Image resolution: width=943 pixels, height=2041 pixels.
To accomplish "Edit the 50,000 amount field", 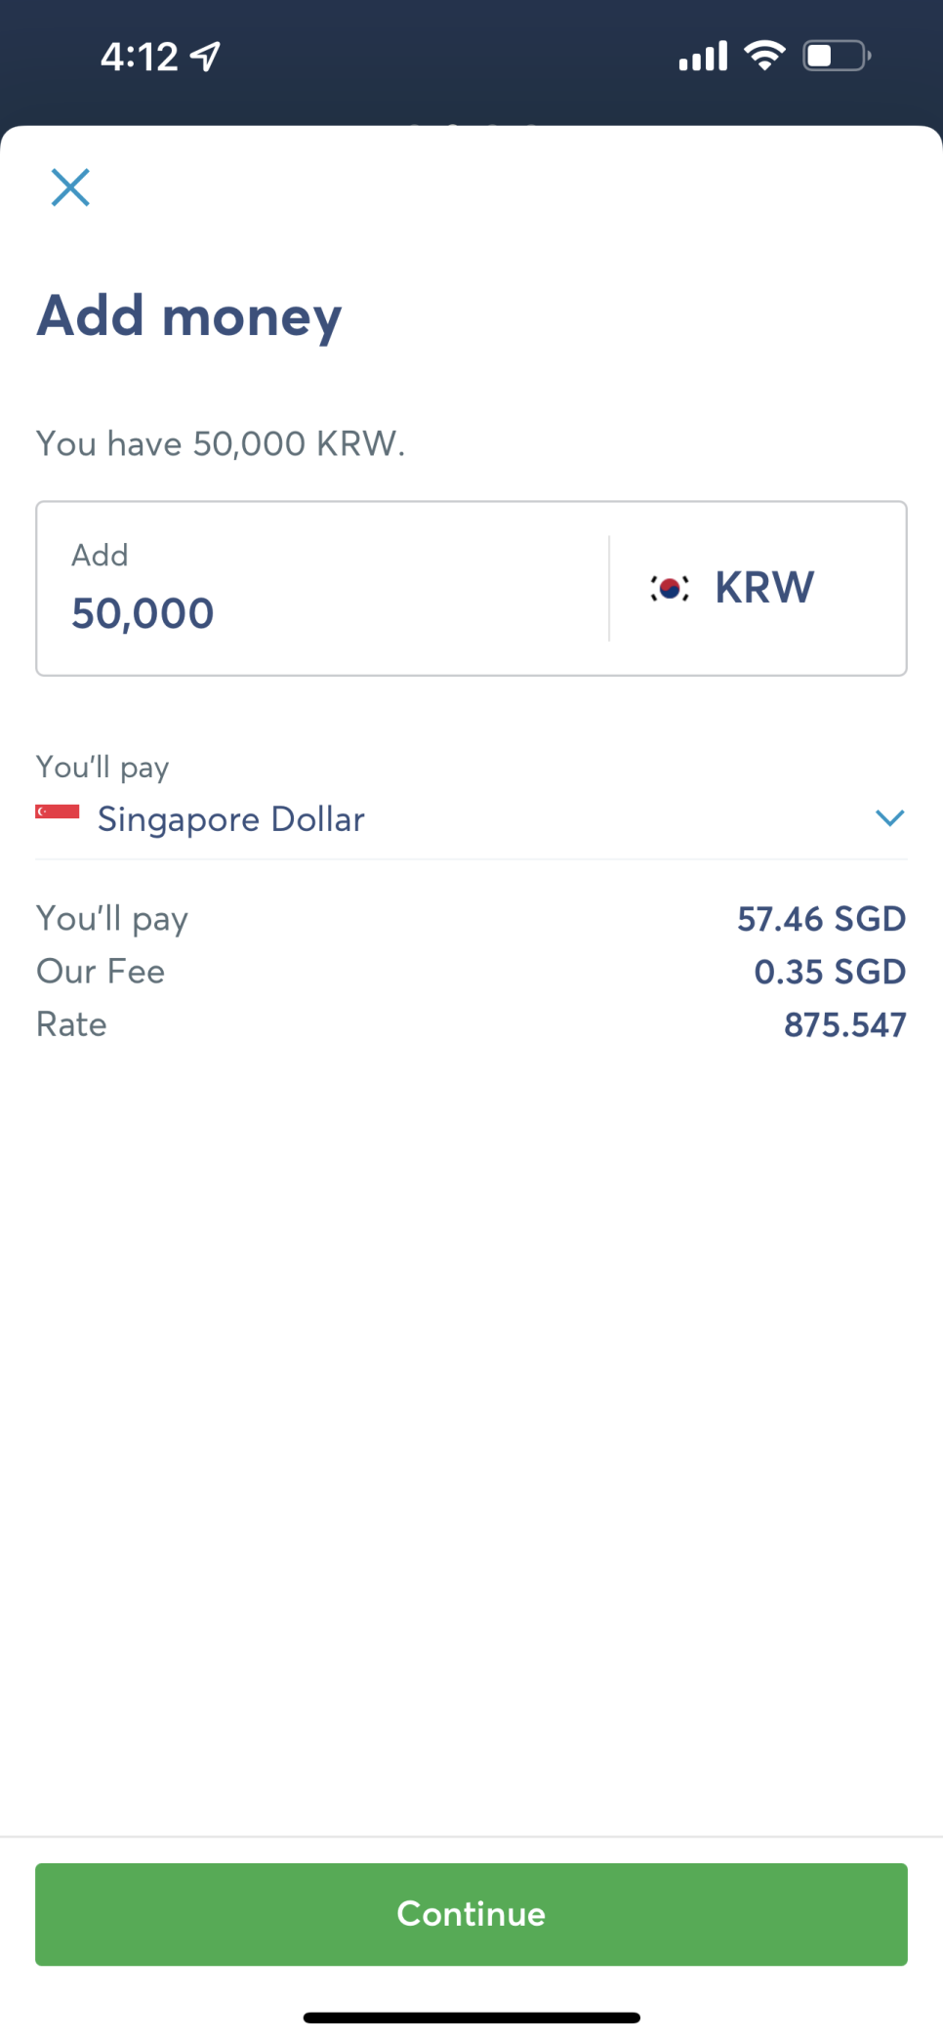I will tap(322, 588).
